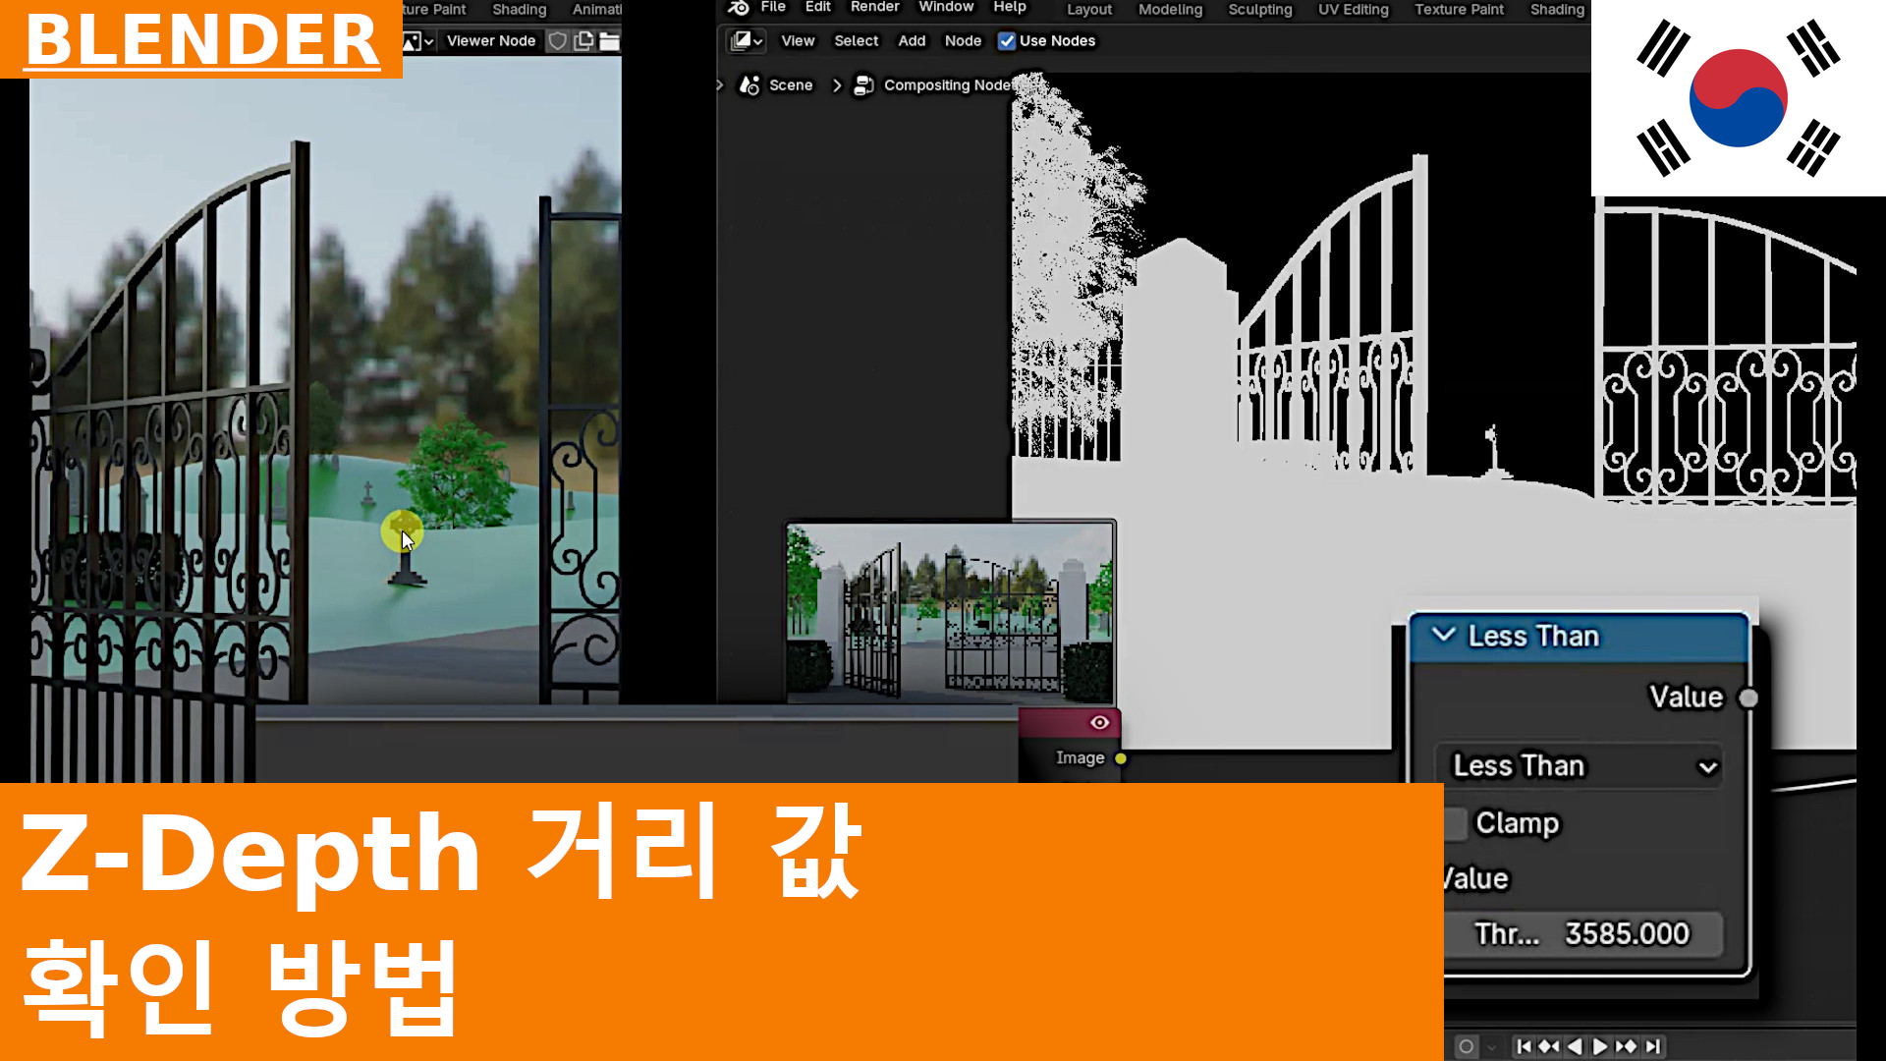Switch to the Layout workspace tab

(x=1089, y=10)
